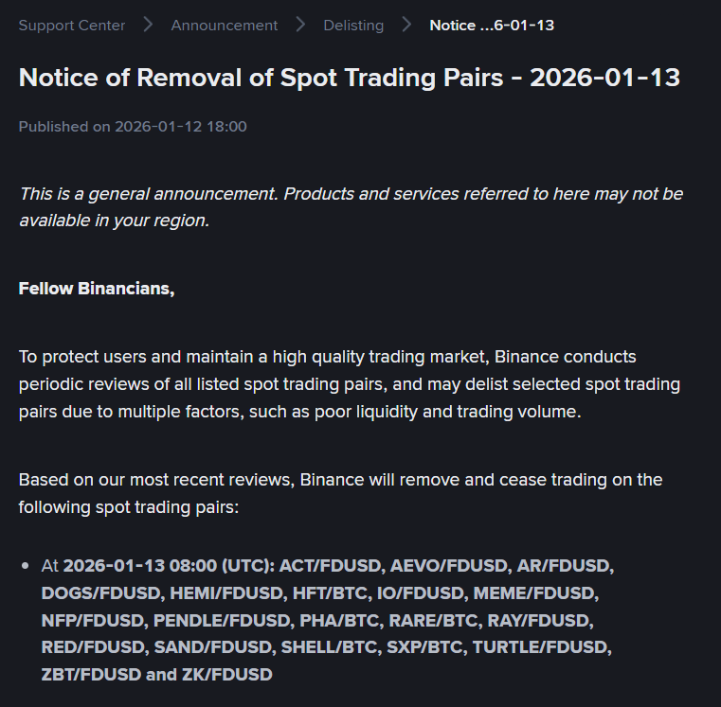Click the italic general announcement disclaimer
The width and height of the screenshot is (721, 707).
tap(351, 206)
